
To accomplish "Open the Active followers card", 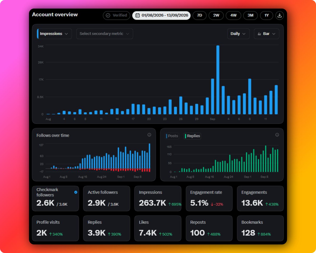I will [107, 198].
